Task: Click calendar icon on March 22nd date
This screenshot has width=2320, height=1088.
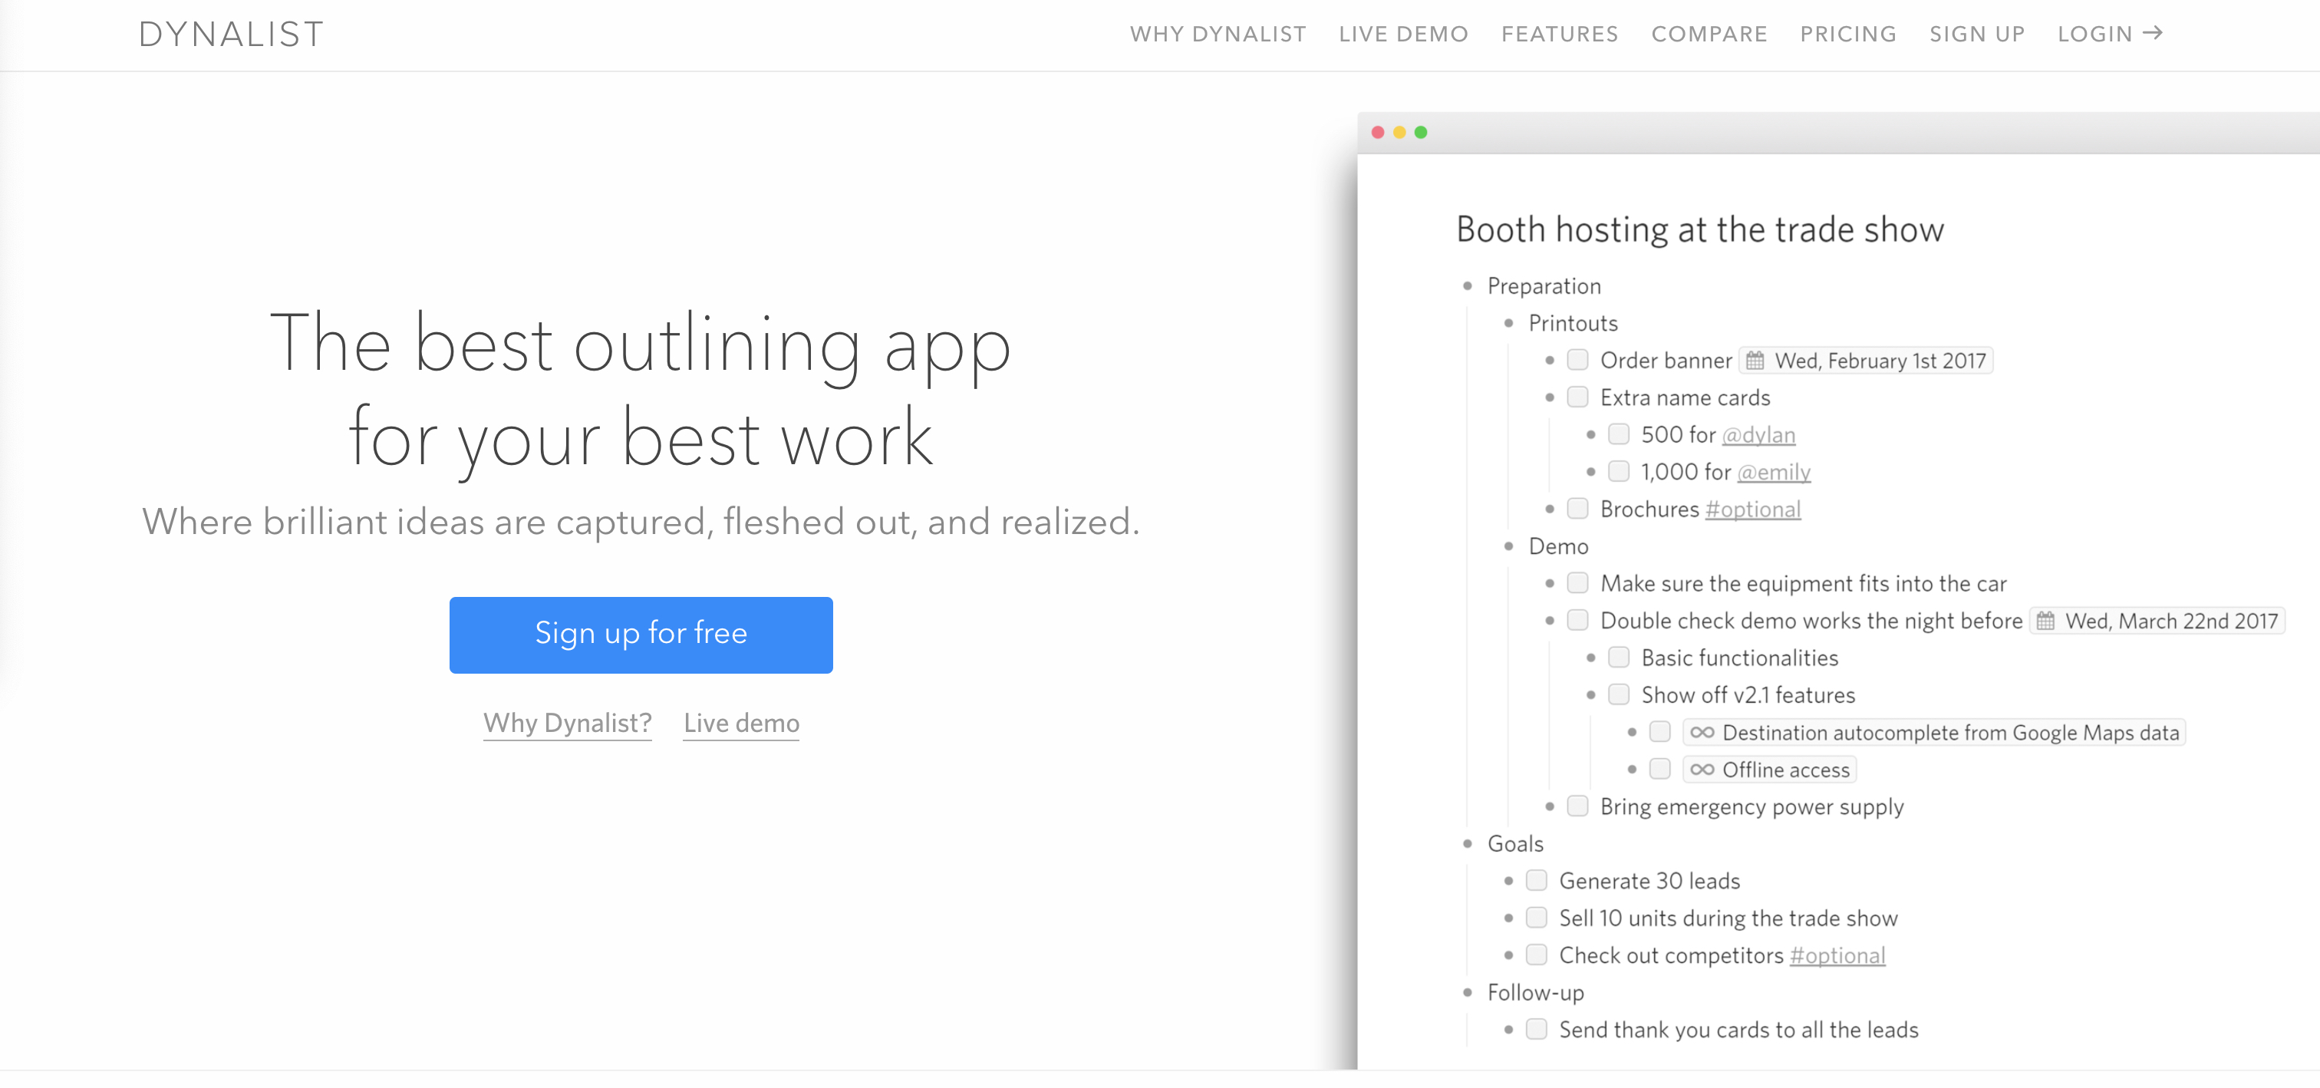Action: pos(2045,621)
